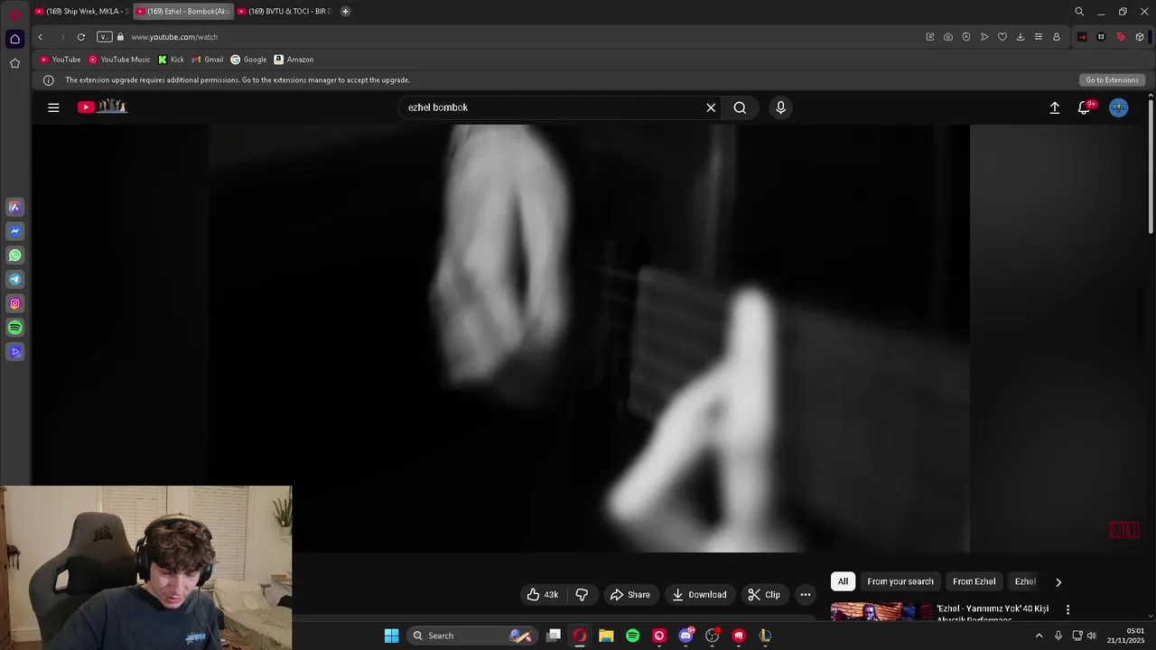The width and height of the screenshot is (1156, 650).
Task: Open the taskbar volume control
Action: pos(1091,636)
